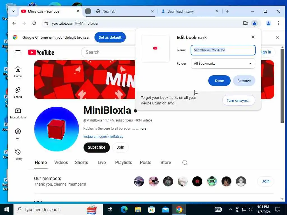Open File Explorer from taskbar
The height and width of the screenshot is (215, 287).
[x=138, y=209]
